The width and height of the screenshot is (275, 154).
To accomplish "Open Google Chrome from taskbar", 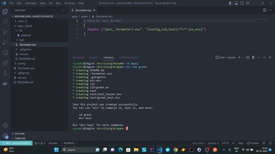I will (176, 150).
